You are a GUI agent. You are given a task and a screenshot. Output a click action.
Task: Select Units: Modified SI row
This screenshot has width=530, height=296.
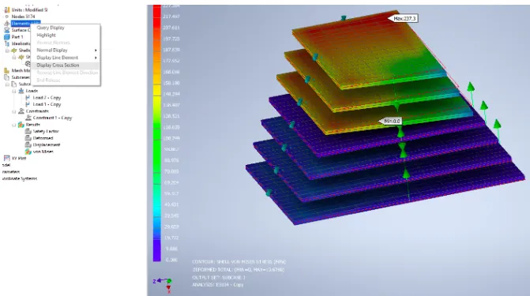pos(29,9)
